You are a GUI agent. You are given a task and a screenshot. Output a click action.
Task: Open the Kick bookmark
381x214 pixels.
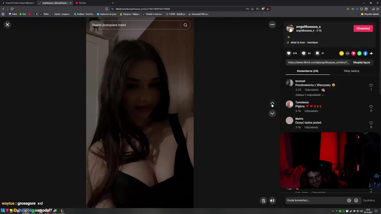[23, 14]
